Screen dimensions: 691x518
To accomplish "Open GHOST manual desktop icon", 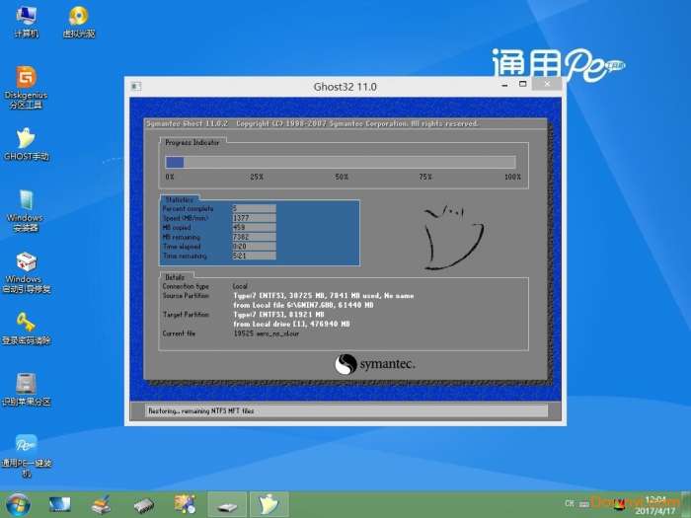I will click(x=26, y=144).
